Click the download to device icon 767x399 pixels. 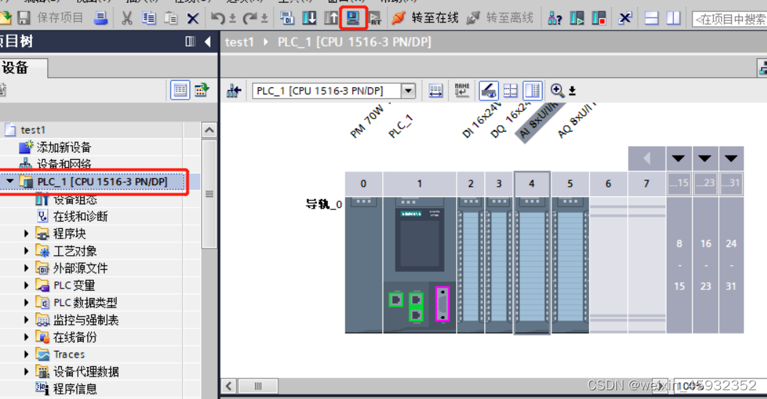coord(309,18)
